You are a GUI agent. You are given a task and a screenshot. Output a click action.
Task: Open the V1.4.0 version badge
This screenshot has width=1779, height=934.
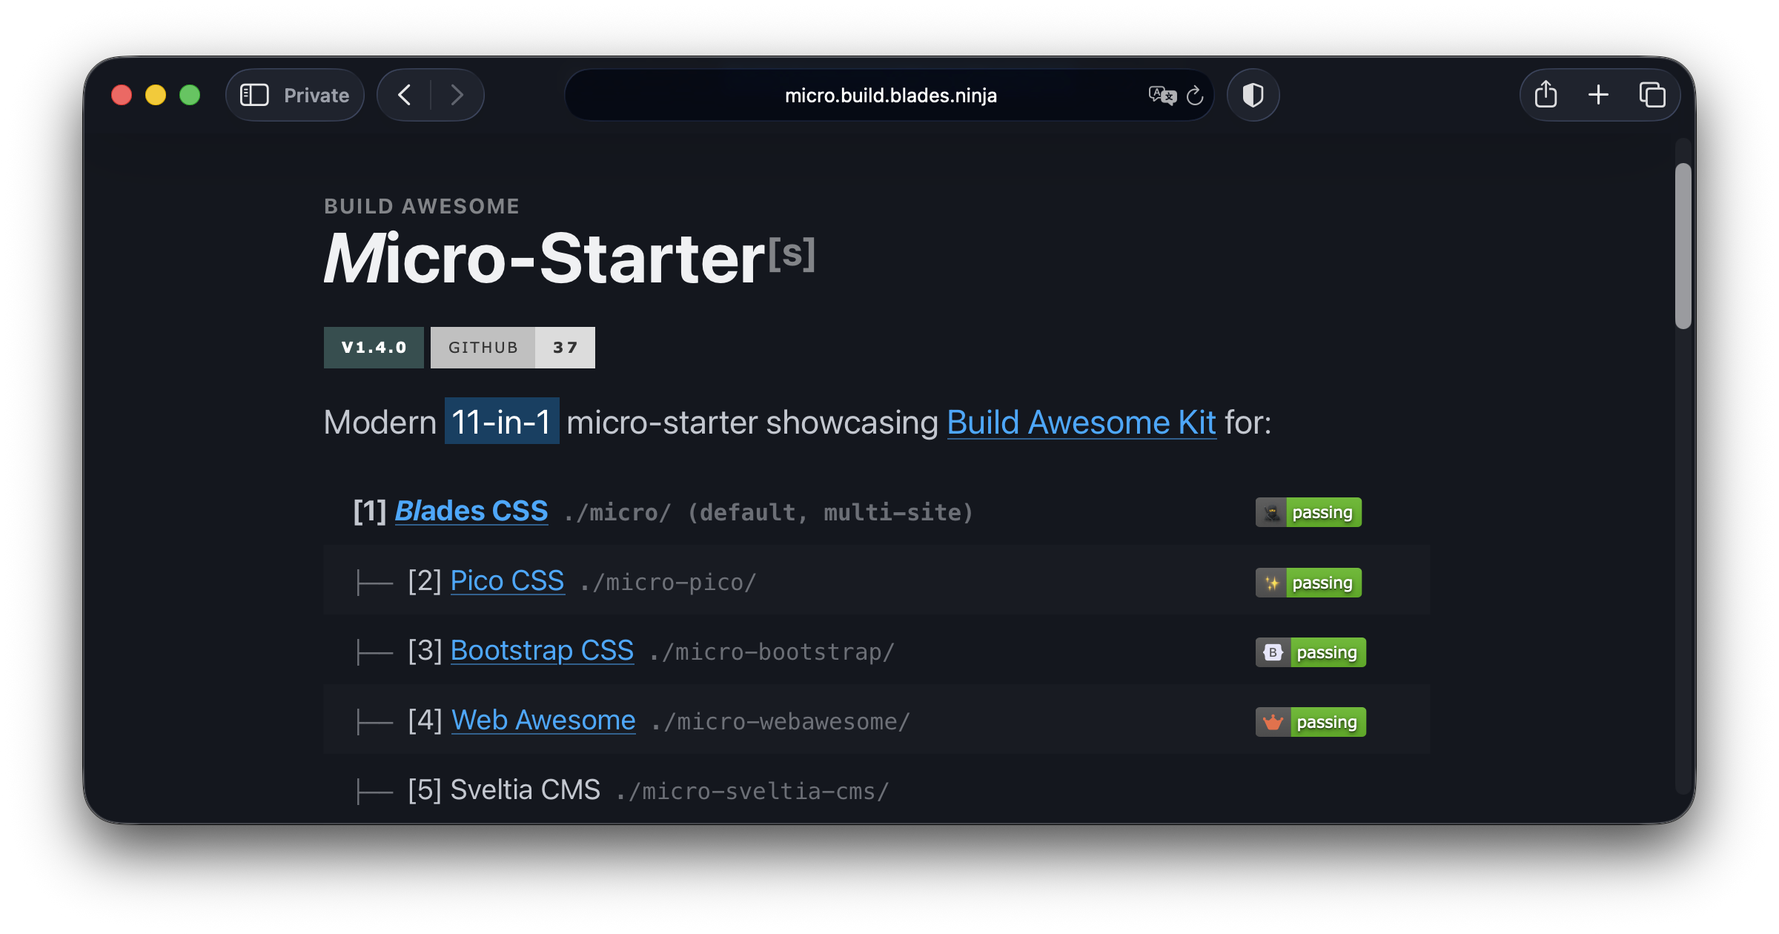[x=374, y=348]
